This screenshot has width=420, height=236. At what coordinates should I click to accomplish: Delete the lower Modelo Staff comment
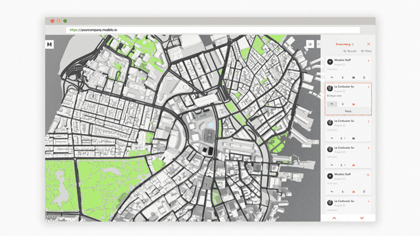coord(364,191)
